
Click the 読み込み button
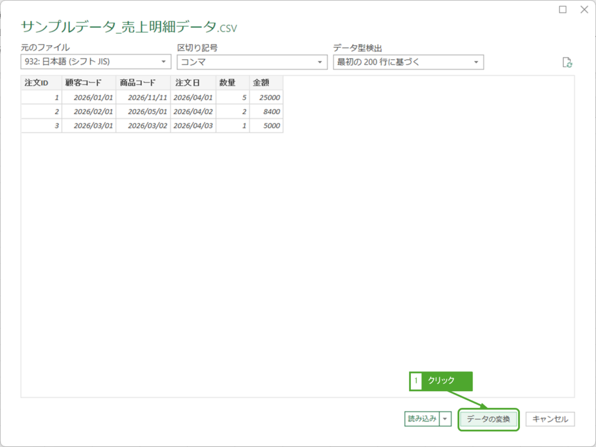point(422,418)
